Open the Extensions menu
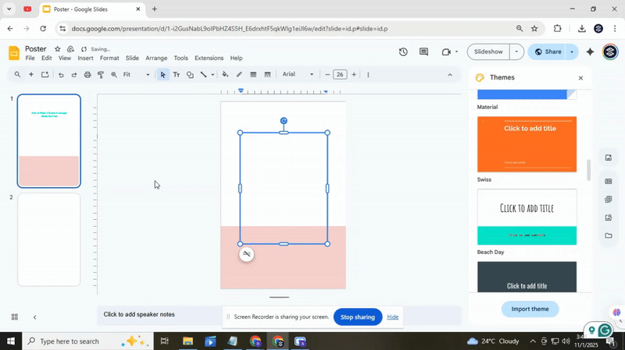The width and height of the screenshot is (625, 350). [209, 58]
